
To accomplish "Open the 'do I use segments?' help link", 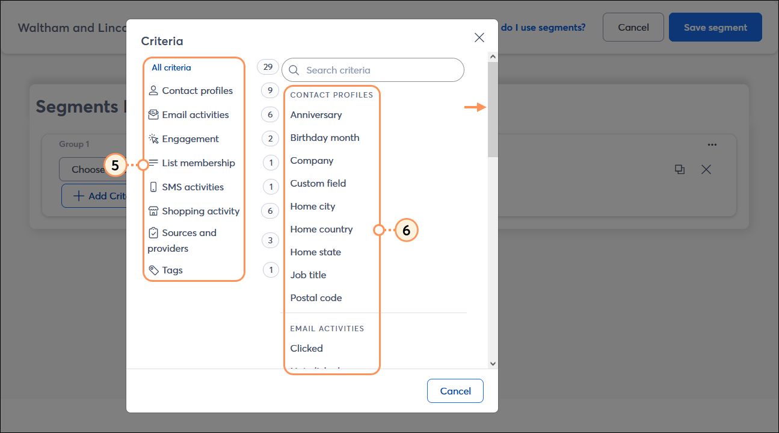I will [x=543, y=27].
